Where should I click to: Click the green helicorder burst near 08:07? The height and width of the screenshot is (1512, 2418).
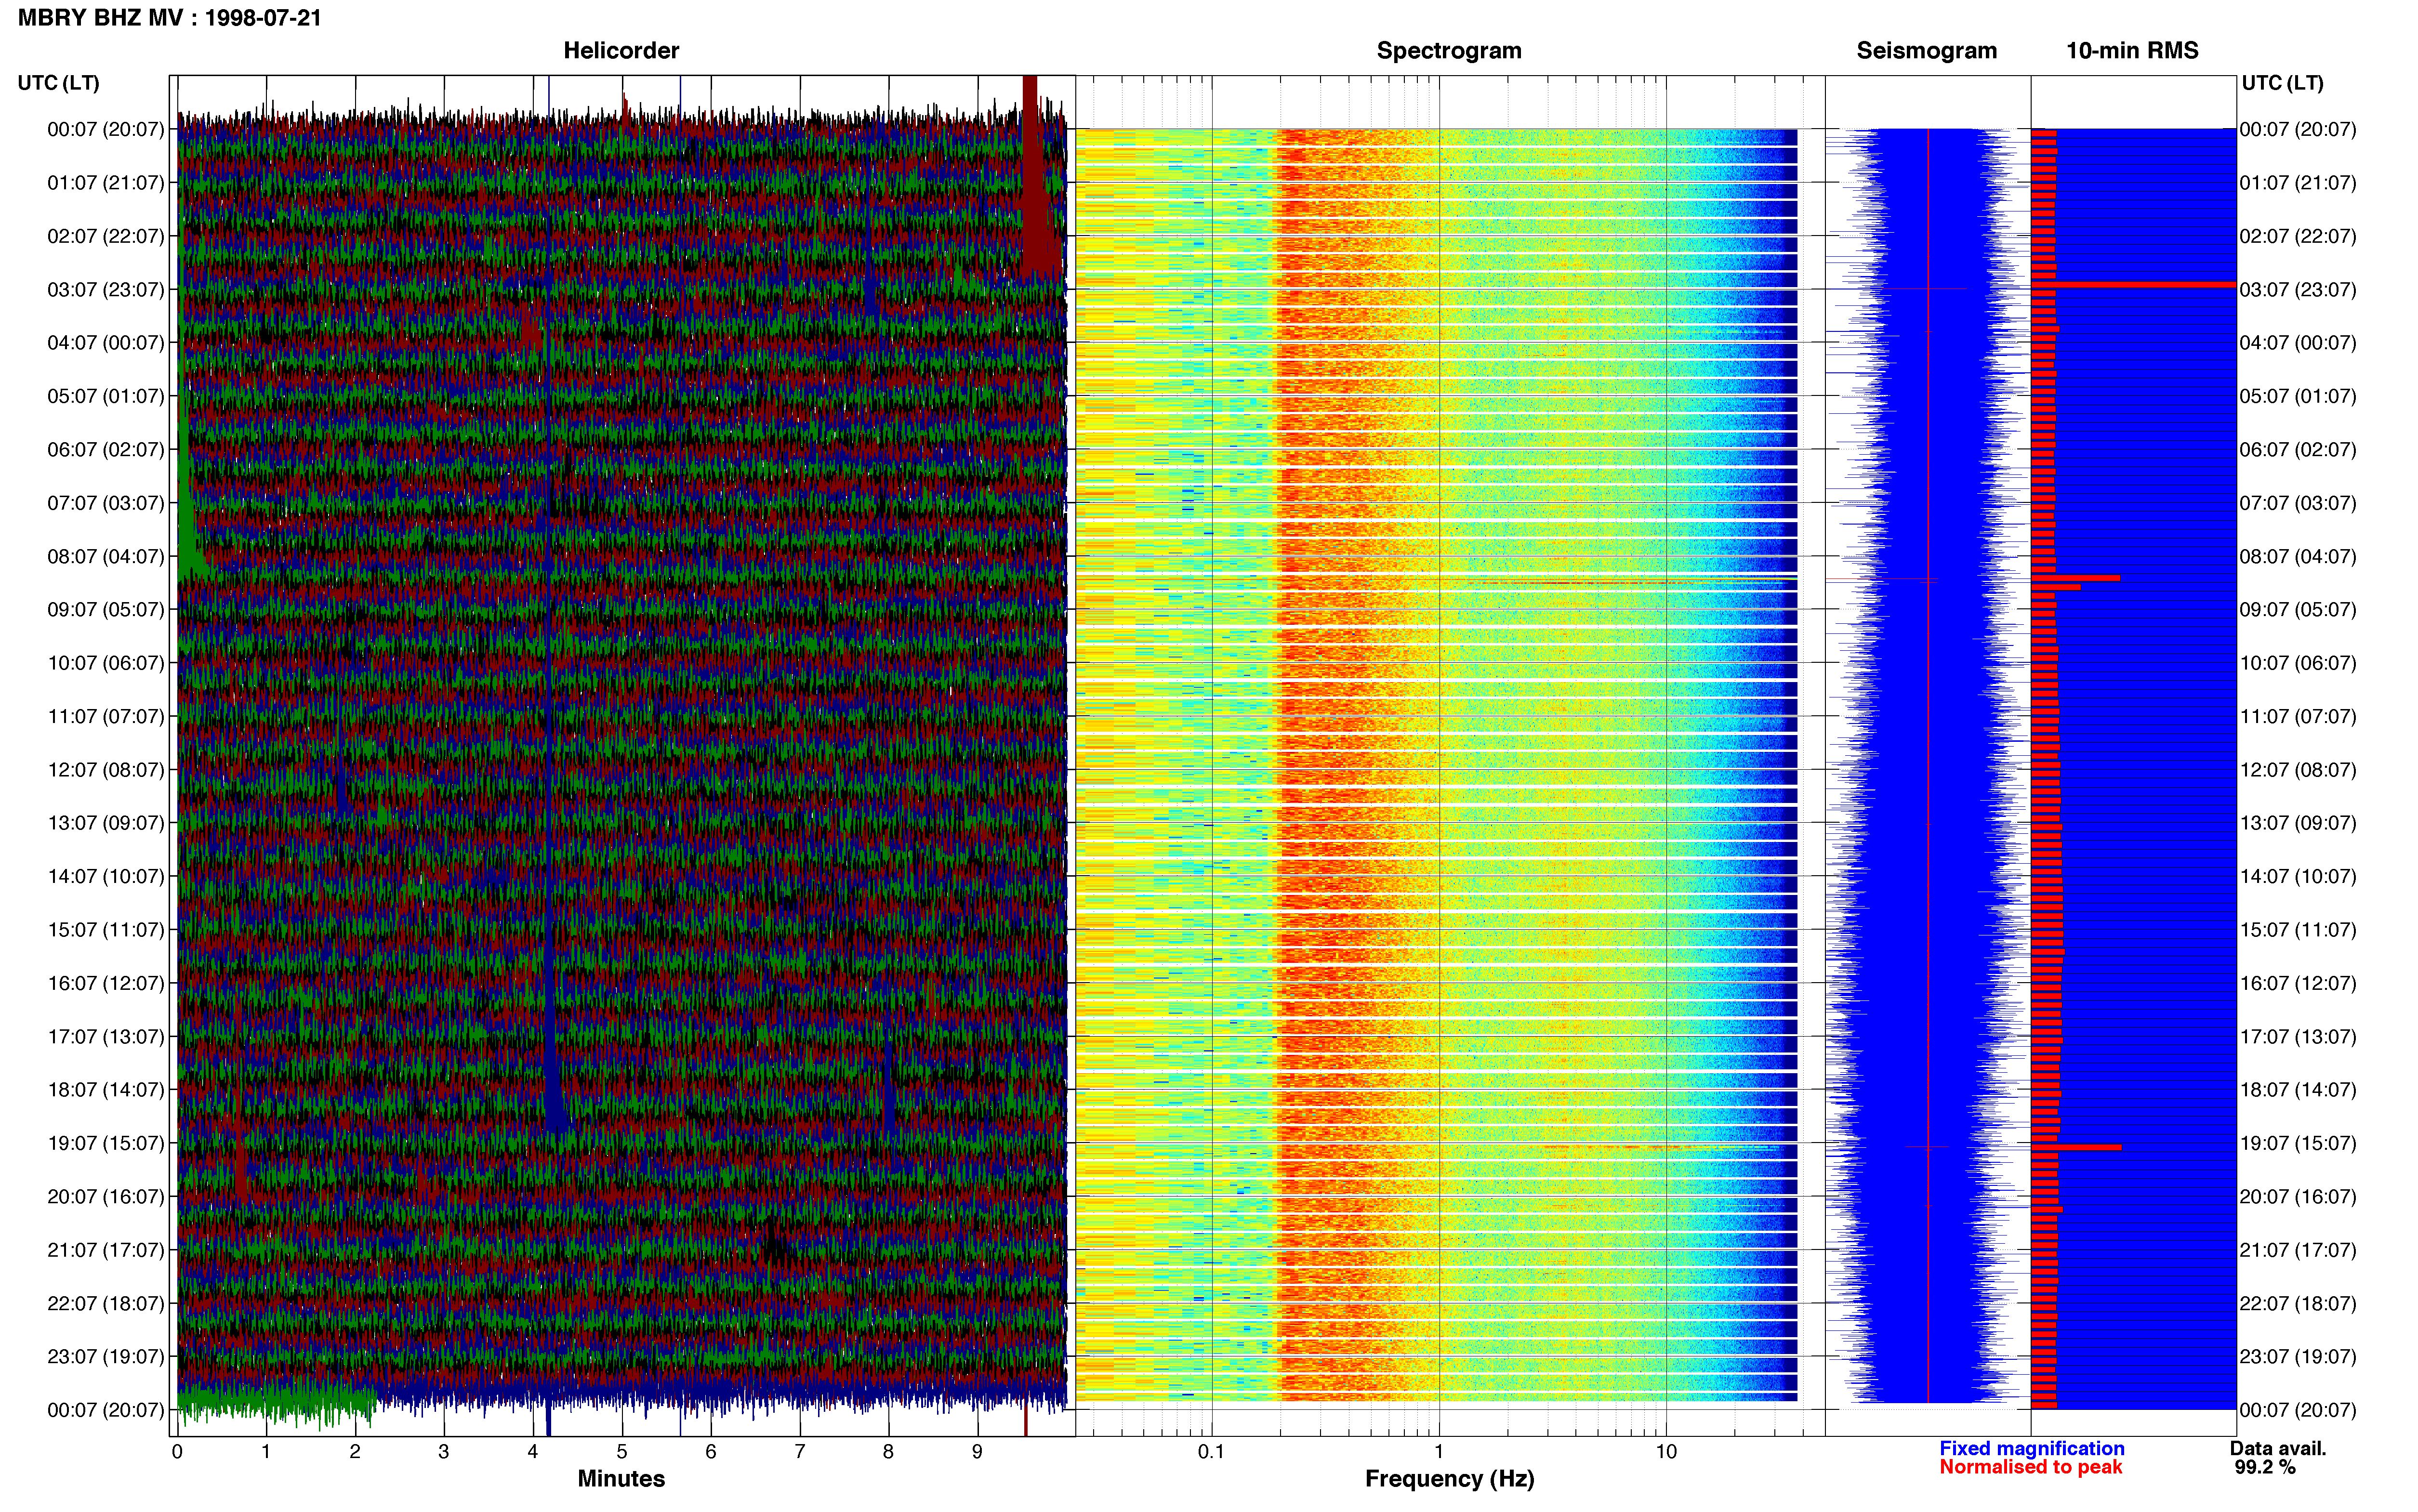click(x=188, y=480)
